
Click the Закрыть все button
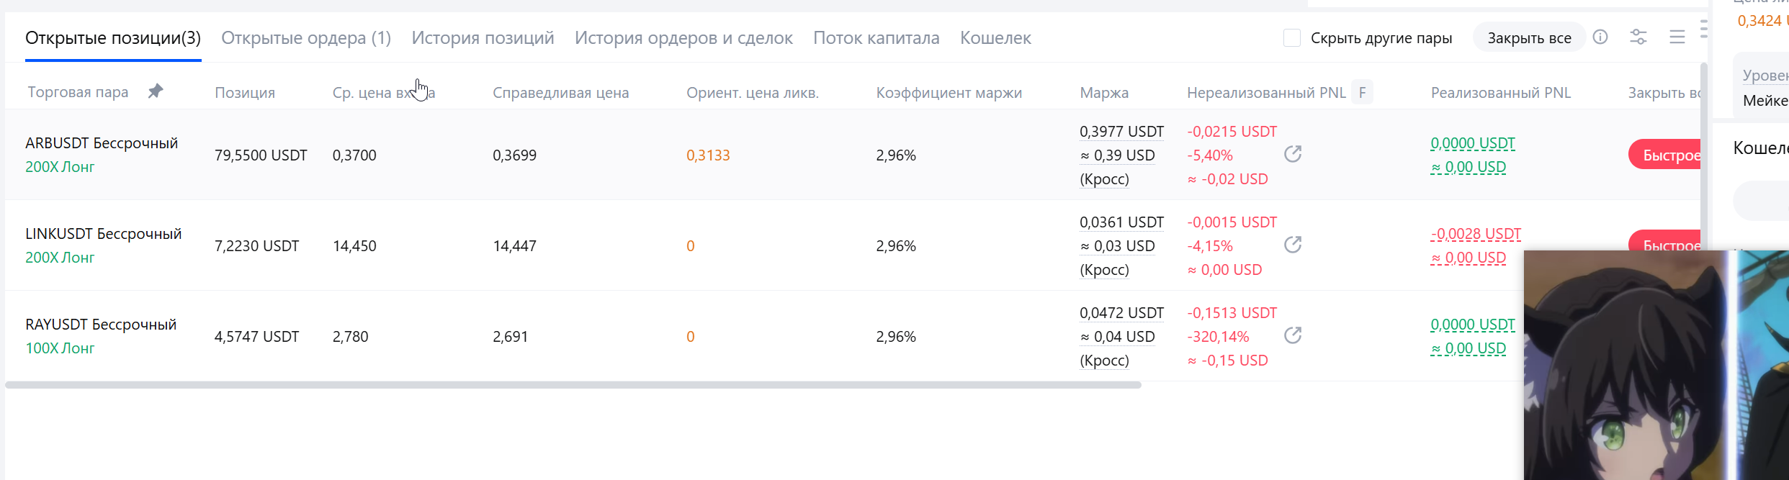[1530, 38]
